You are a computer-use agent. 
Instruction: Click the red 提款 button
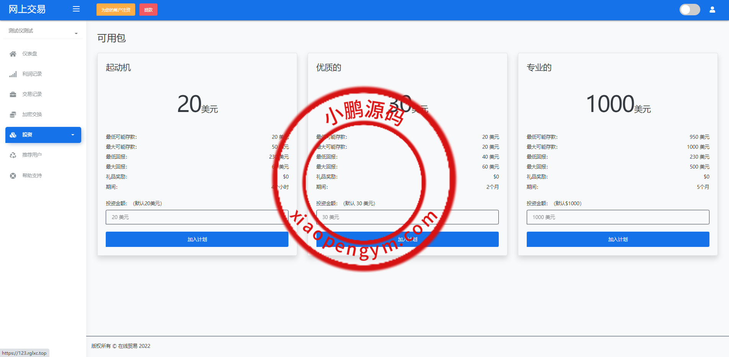coord(148,10)
